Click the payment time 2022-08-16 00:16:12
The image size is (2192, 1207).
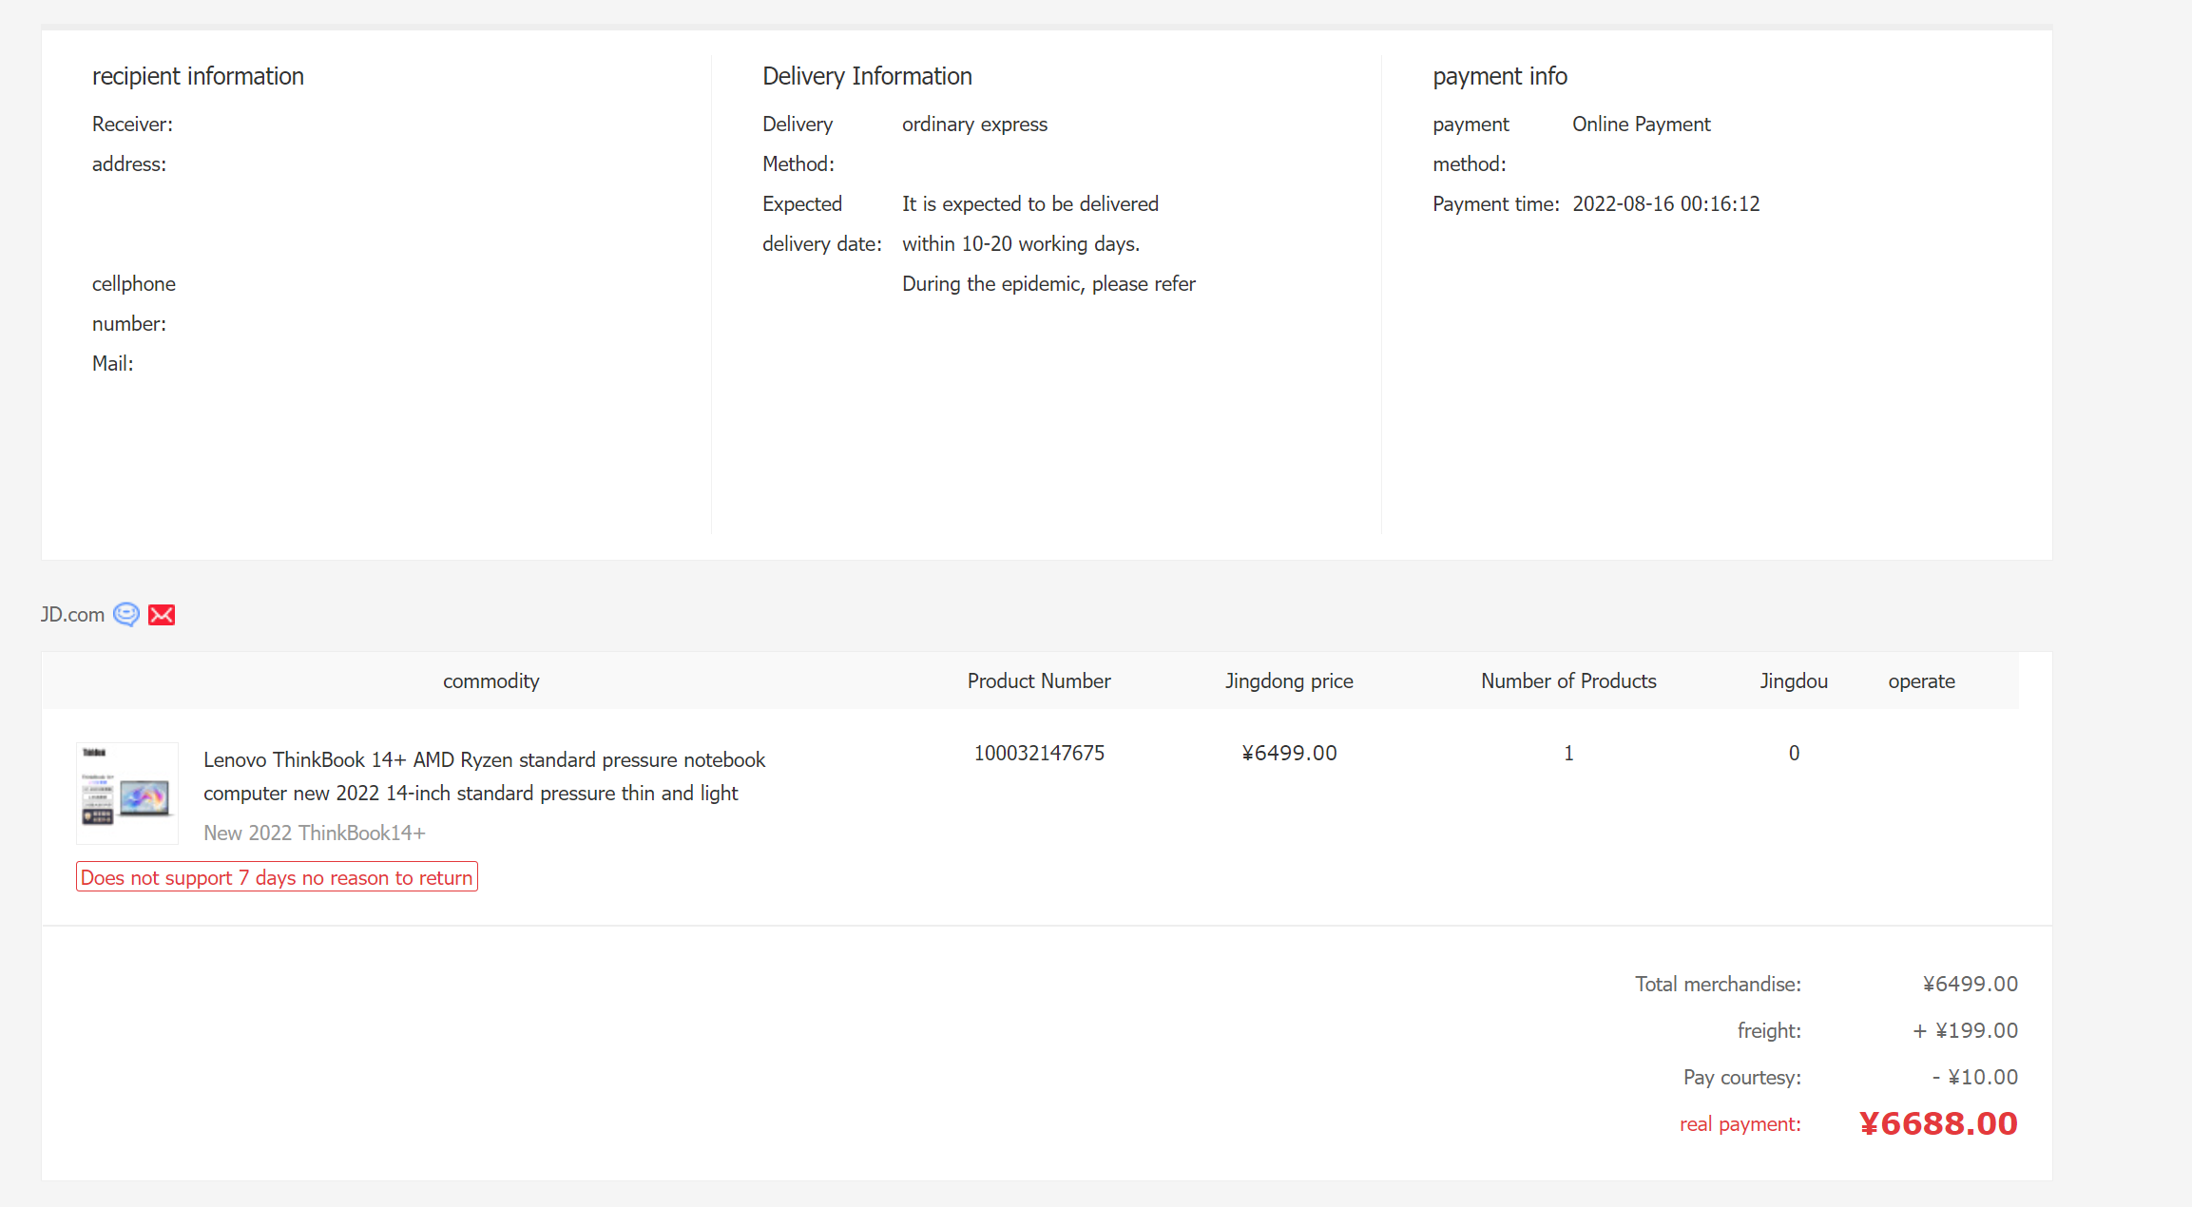point(1666,204)
